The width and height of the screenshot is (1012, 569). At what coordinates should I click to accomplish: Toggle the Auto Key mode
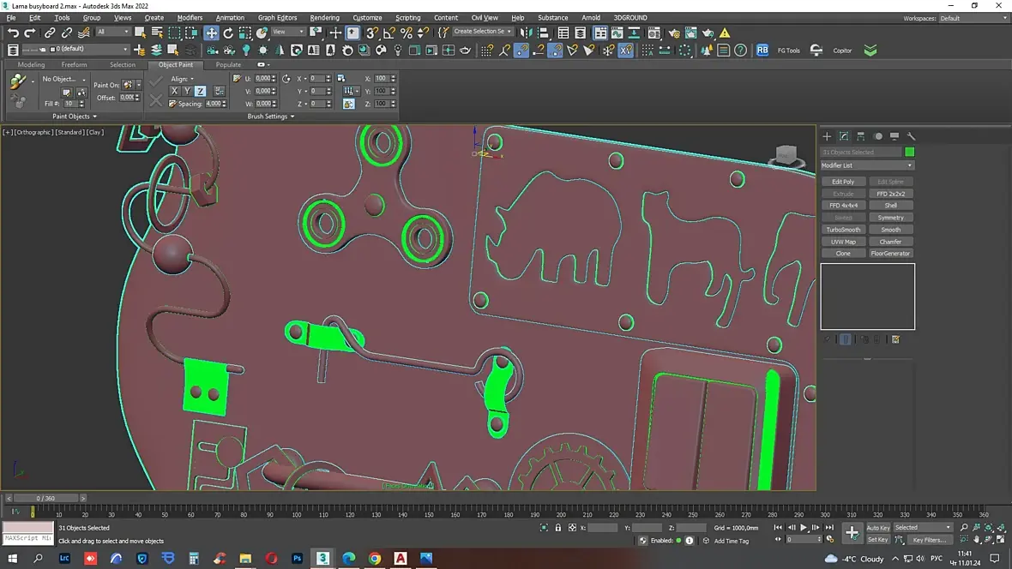pyautogui.click(x=877, y=528)
